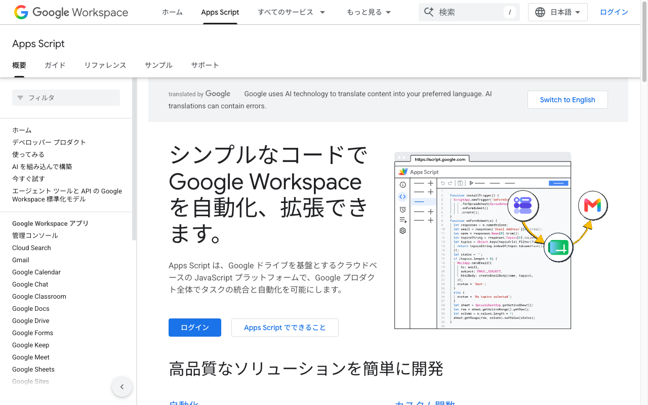Open the 日本語 language selector
This screenshot has height=405, width=648.
[x=558, y=12]
